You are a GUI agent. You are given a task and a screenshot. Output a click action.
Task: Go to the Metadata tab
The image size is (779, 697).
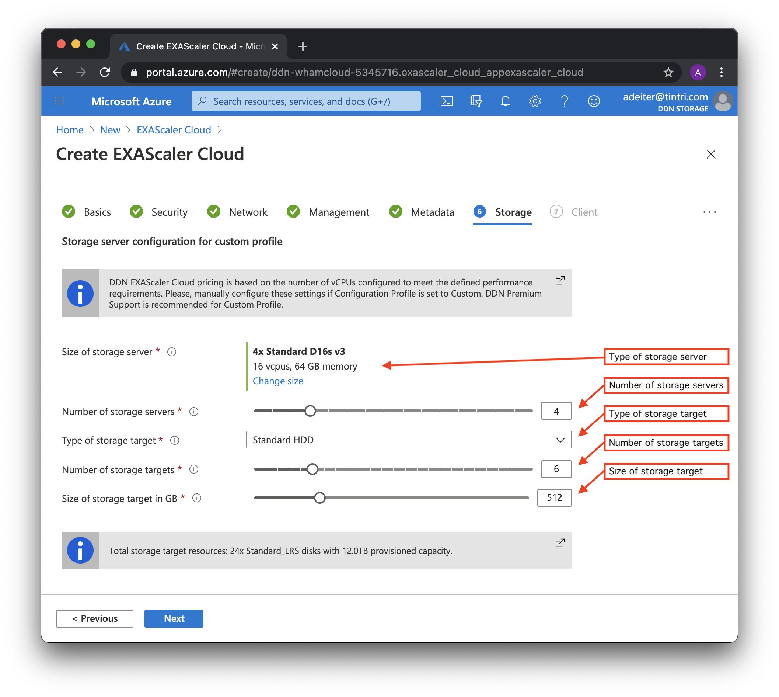pos(432,212)
